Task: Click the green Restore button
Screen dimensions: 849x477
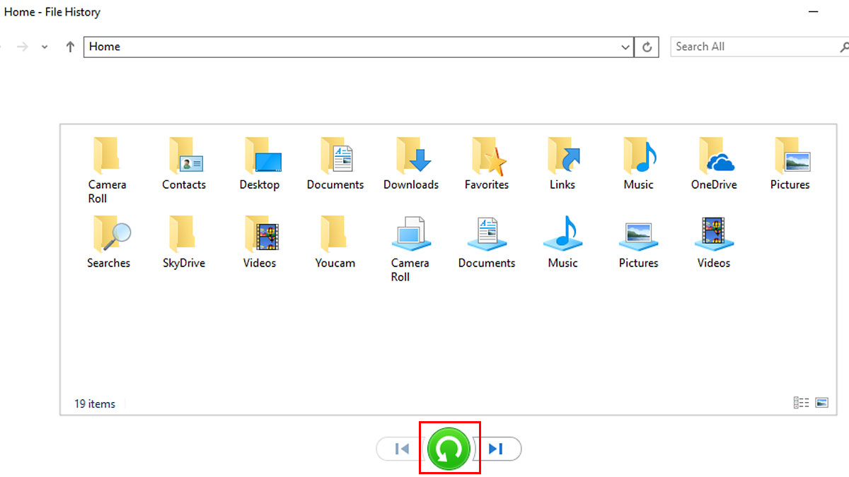Action: [x=449, y=449]
